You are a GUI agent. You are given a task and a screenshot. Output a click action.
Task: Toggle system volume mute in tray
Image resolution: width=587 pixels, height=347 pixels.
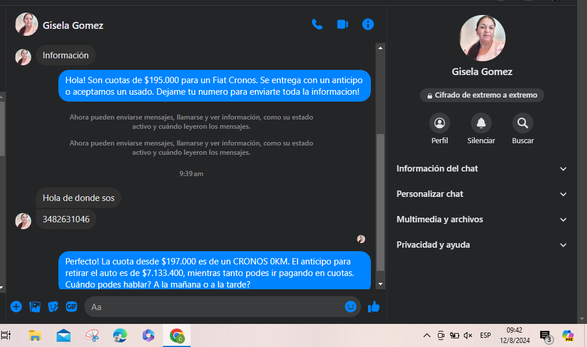click(468, 335)
